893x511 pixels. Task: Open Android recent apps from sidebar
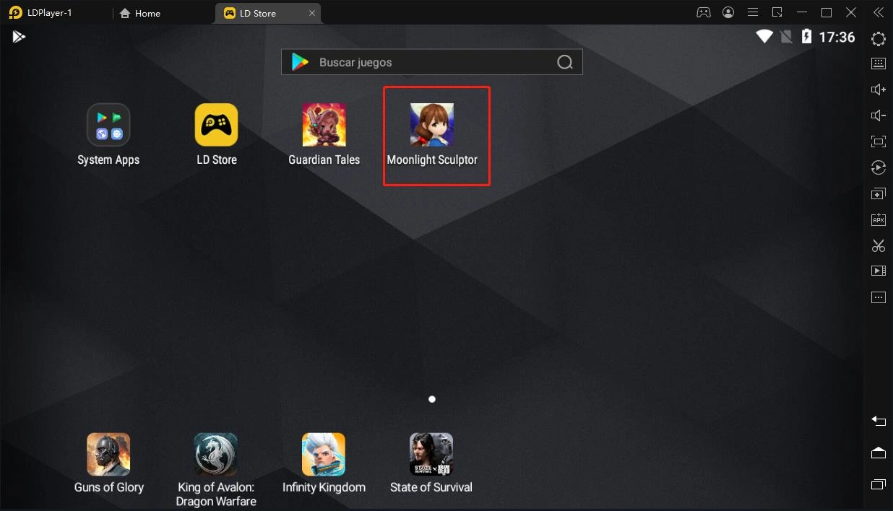point(879,484)
